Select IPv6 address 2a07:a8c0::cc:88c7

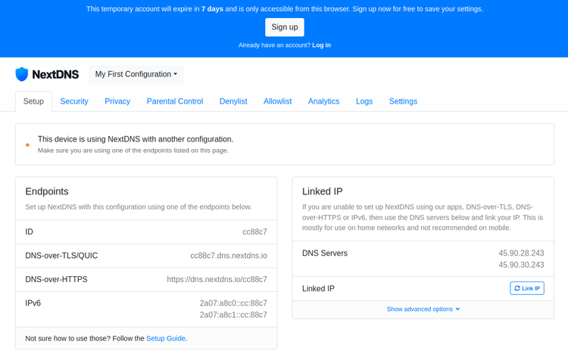[233, 303]
